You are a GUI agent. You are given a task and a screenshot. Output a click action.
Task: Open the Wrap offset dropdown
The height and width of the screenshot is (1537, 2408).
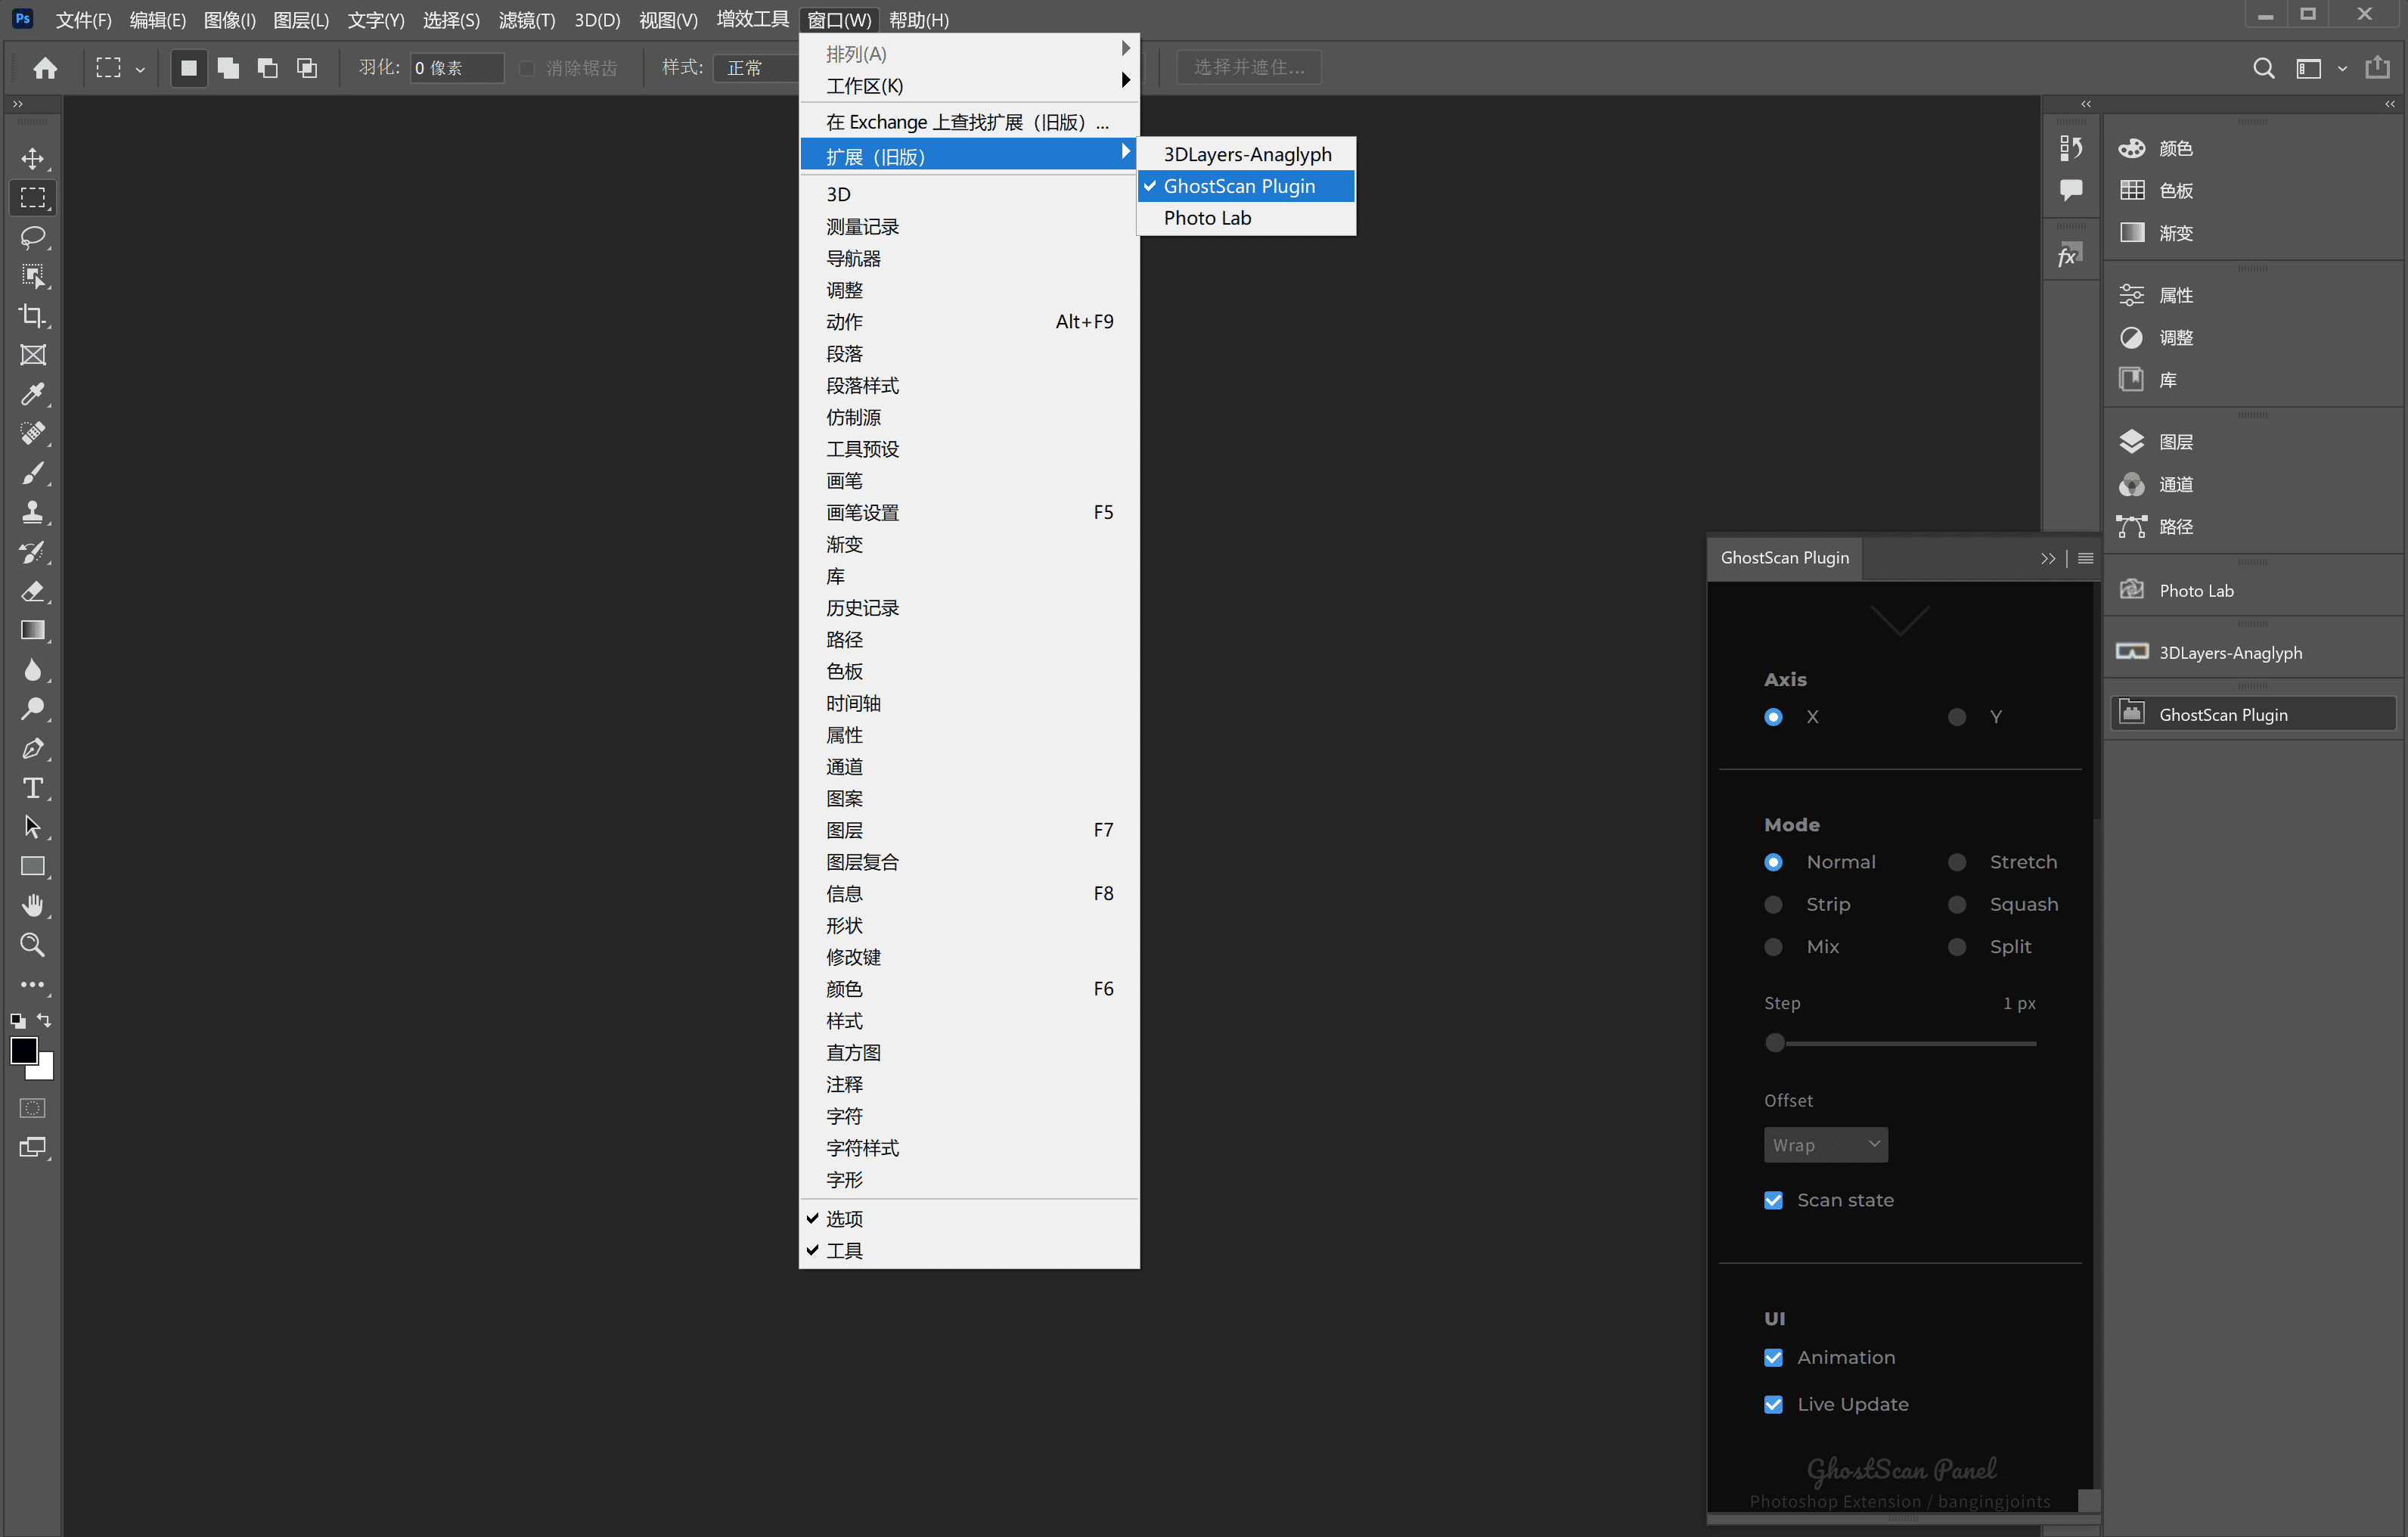click(1825, 1145)
